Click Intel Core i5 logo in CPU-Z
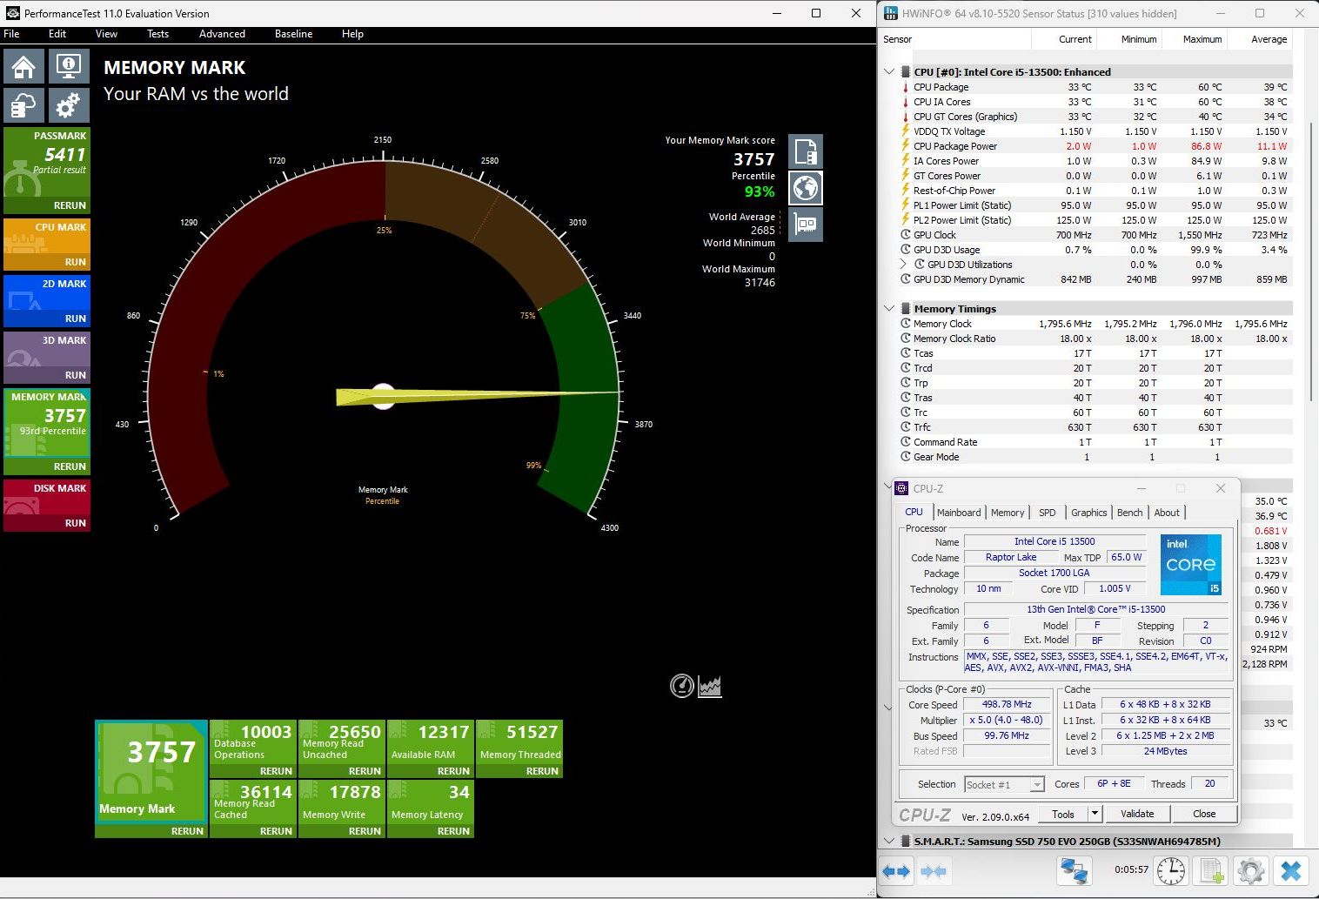Screen dimensions: 1319x899 tap(1191, 565)
